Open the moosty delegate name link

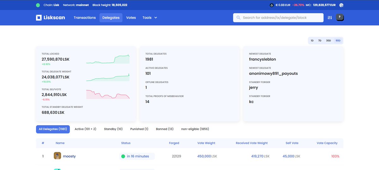pyautogui.click(x=70, y=156)
